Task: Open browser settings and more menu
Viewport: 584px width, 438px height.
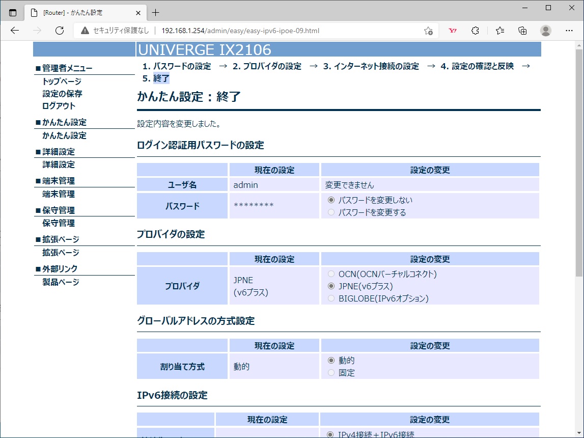Action: point(569,31)
